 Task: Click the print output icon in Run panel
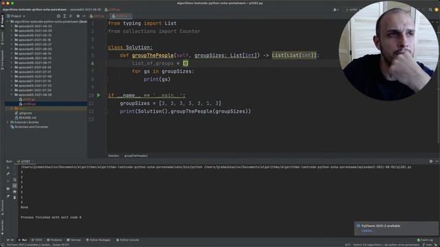click(14, 192)
